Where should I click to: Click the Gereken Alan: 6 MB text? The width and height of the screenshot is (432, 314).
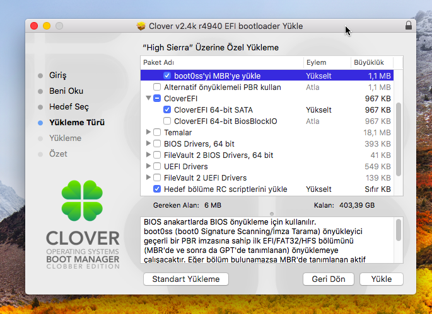[x=187, y=205]
